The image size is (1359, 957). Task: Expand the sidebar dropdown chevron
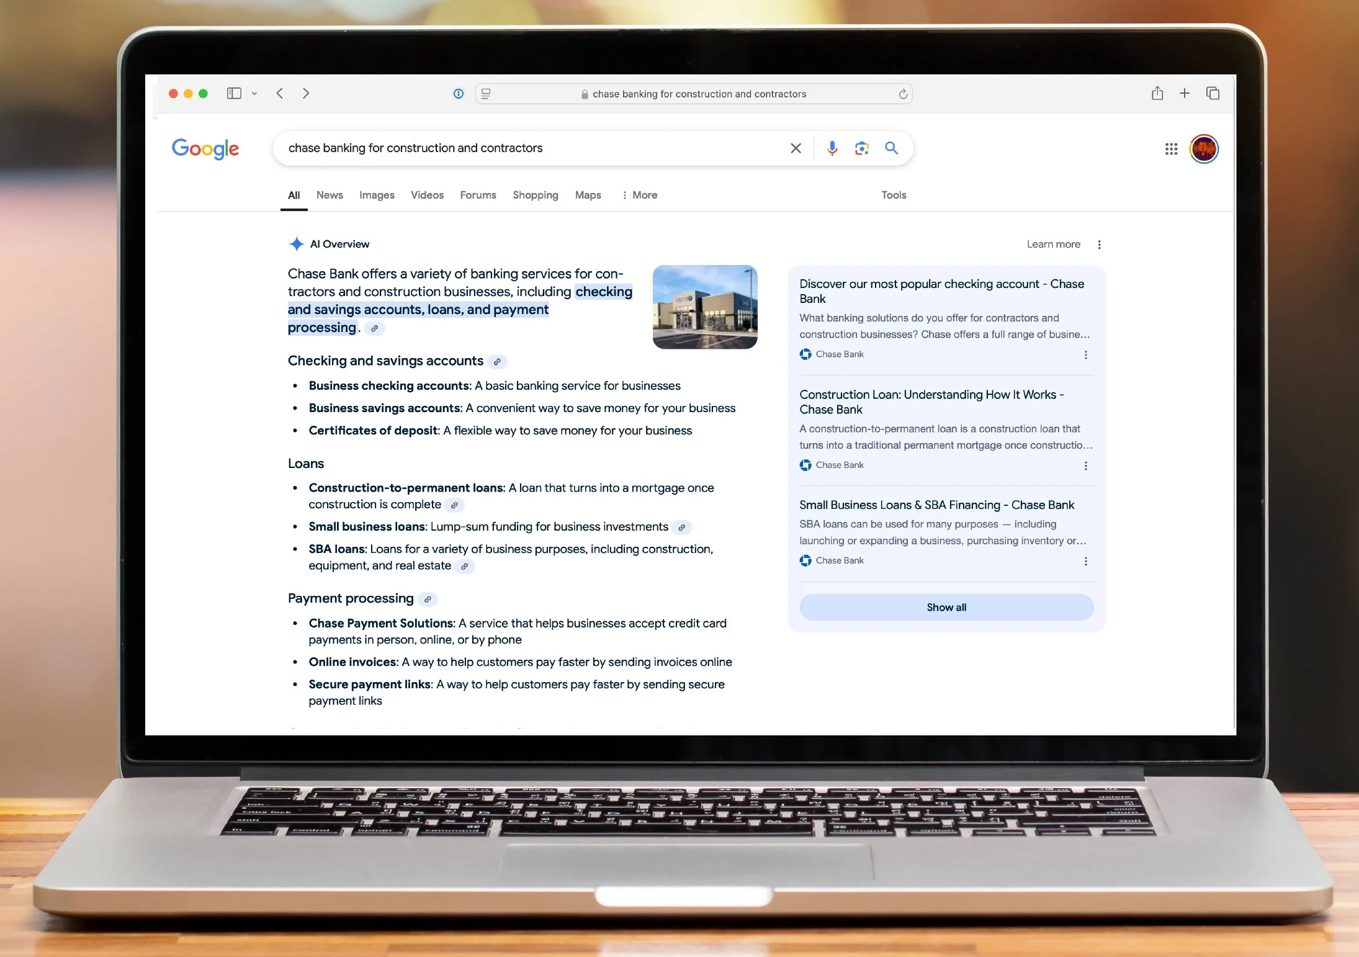[254, 94]
